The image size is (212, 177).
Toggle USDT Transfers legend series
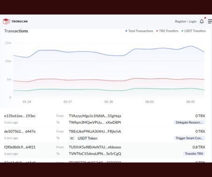coord(194,31)
